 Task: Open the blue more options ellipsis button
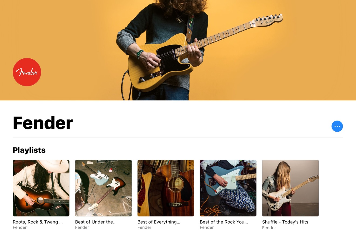coord(337,126)
